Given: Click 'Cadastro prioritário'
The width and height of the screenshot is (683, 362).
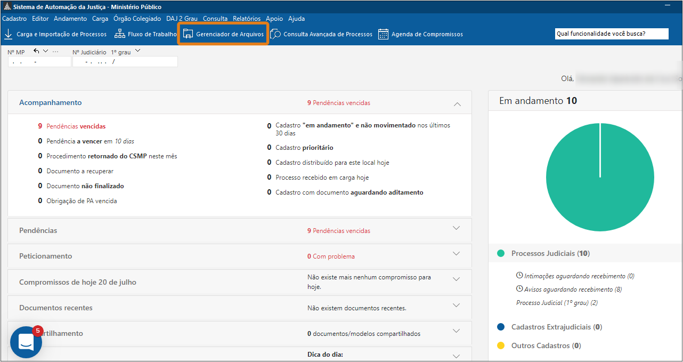Looking at the screenshot, I should point(300,148).
